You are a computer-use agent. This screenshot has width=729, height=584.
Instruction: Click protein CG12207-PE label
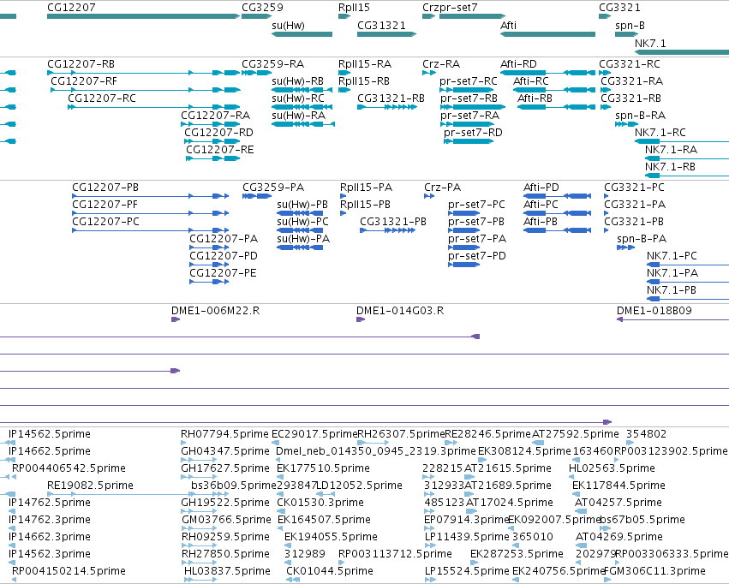223,272
